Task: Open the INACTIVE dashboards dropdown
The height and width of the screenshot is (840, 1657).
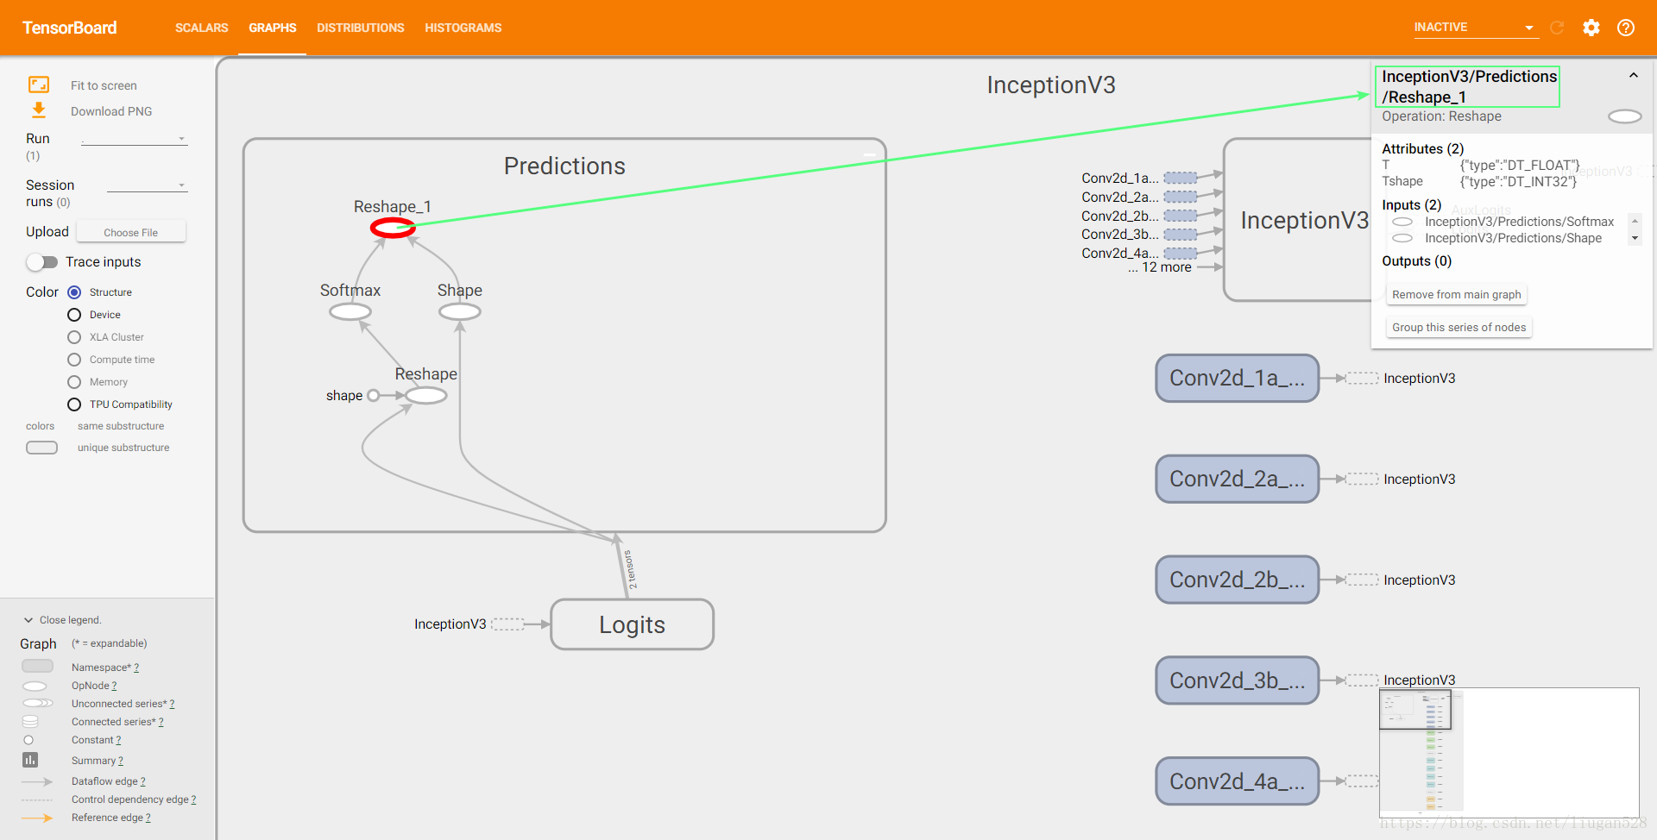Action: [x=1476, y=28]
